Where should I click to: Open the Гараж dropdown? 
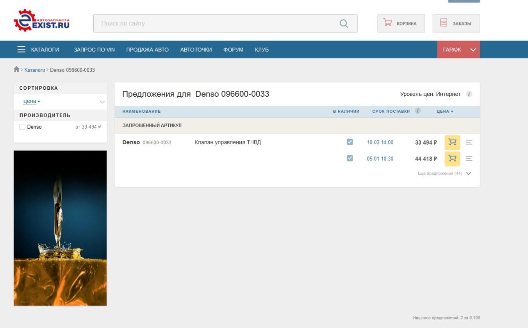(x=458, y=50)
